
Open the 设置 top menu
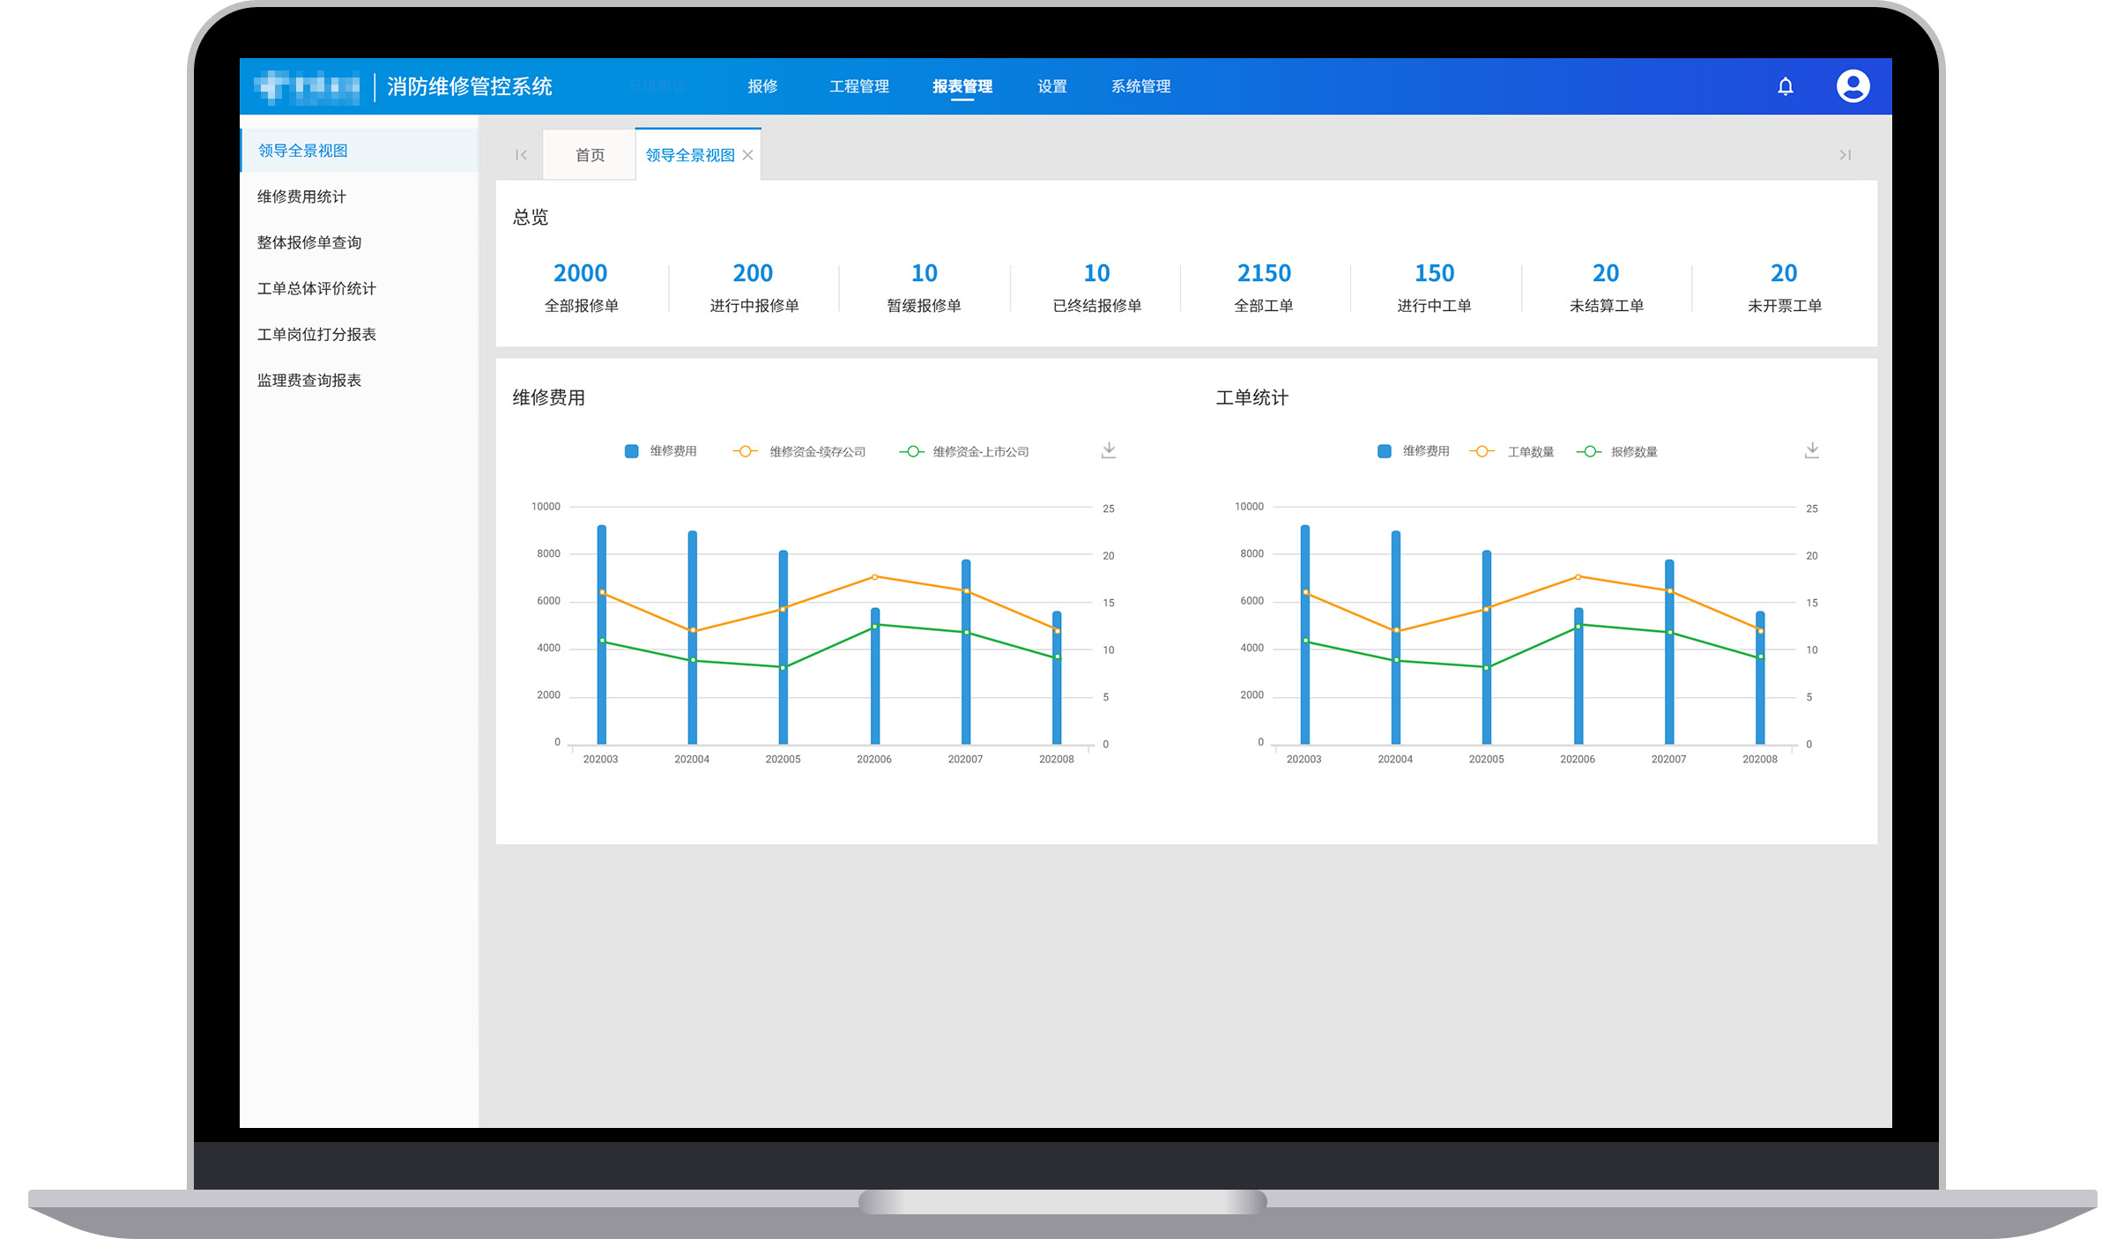pos(1052,86)
